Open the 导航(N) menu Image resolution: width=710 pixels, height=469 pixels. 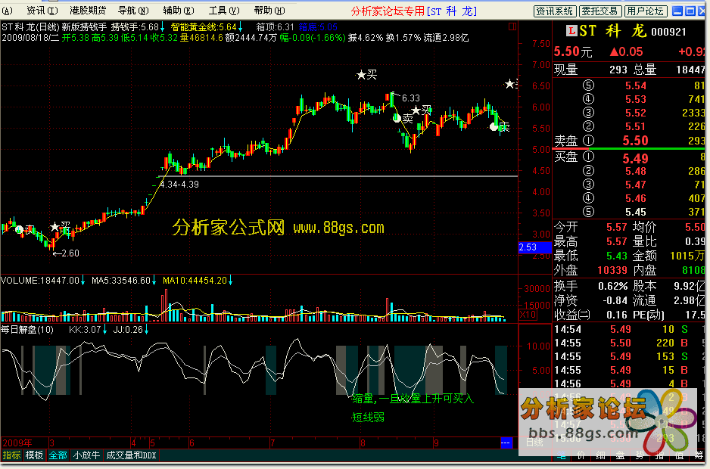[x=132, y=11]
